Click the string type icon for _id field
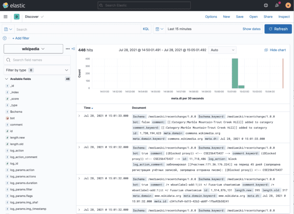 click(x=7, y=86)
